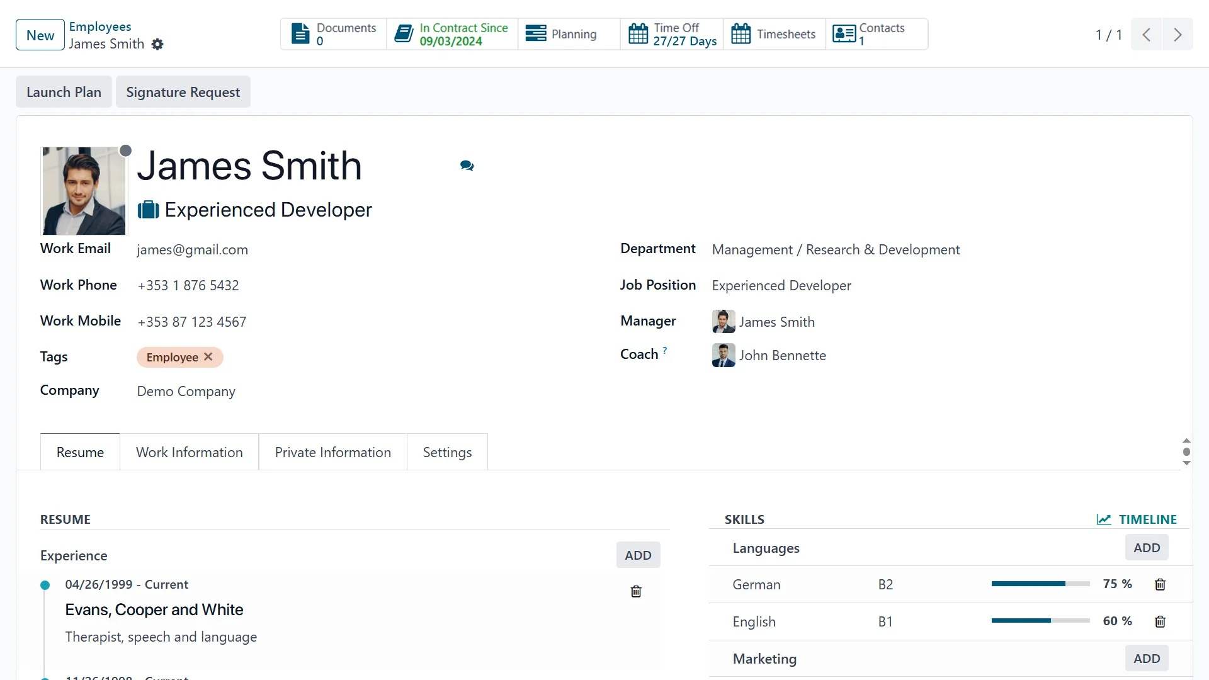The height and width of the screenshot is (680, 1209).
Task: Open Documents smart button
Action: click(333, 34)
